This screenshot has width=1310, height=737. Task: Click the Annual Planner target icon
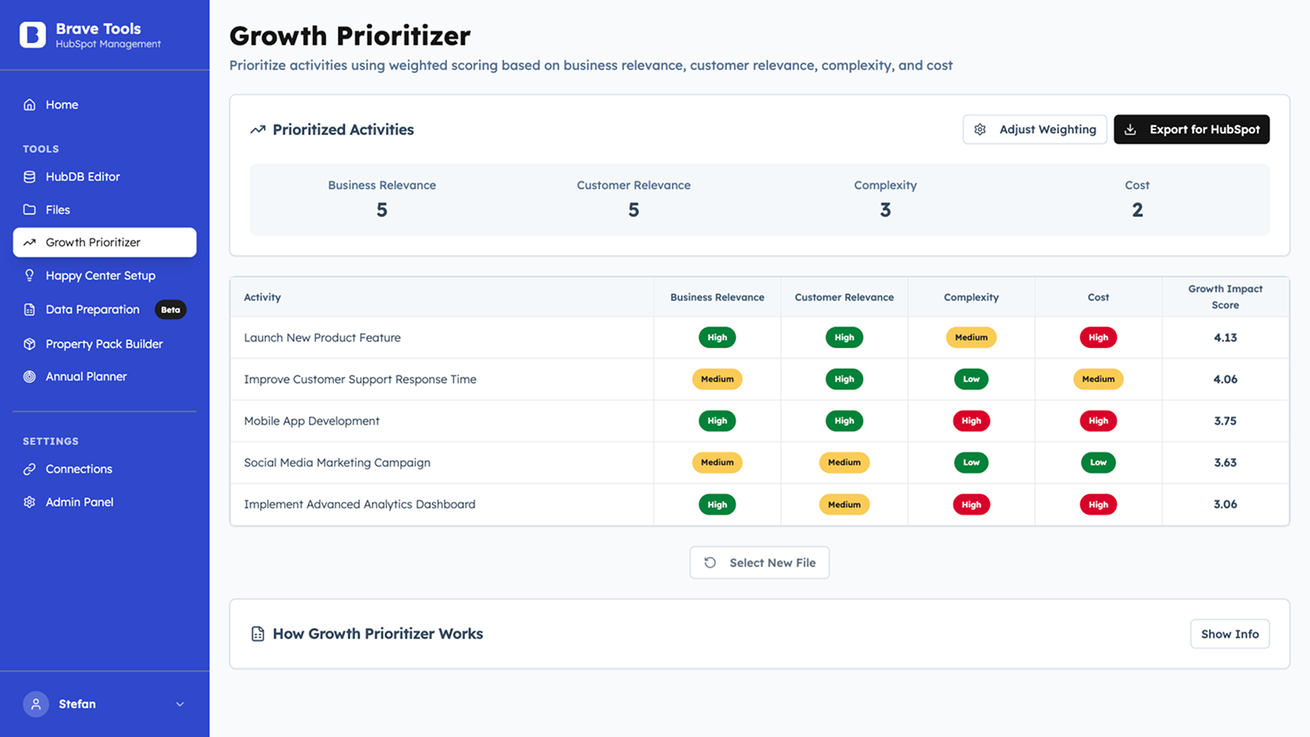tap(29, 376)
